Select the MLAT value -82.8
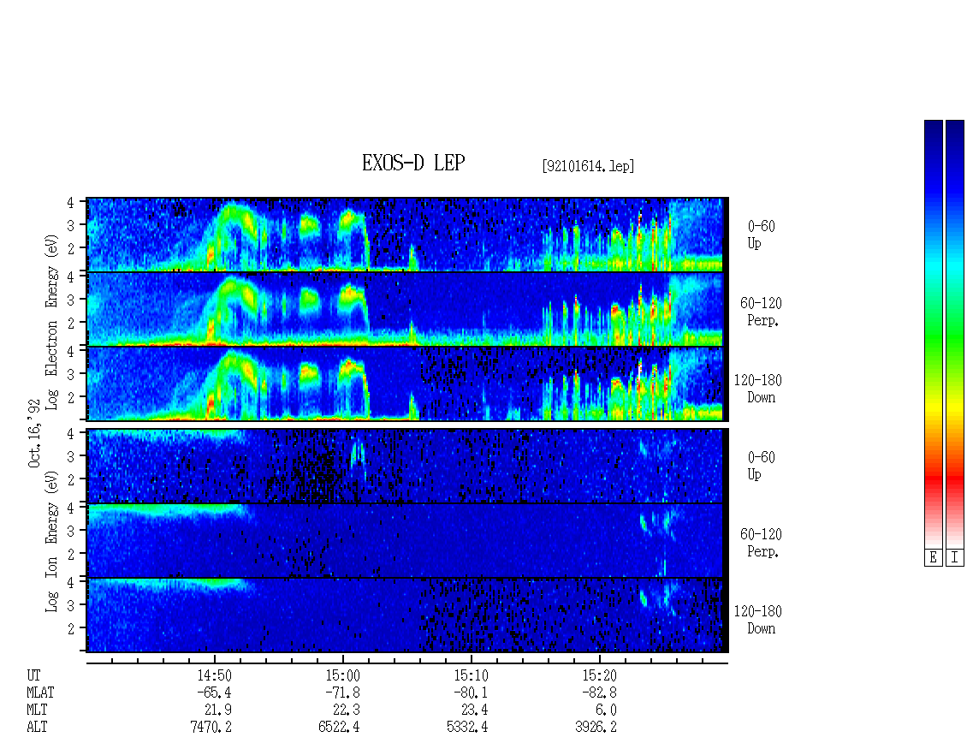 599,693
